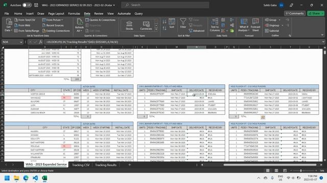Toggle the AutoSave switch
Image resolution: width=327 pixels, height=183 pixels.
coord(27,5)
